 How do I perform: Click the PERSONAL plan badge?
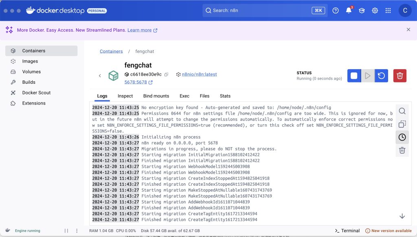tap(97, 11)
